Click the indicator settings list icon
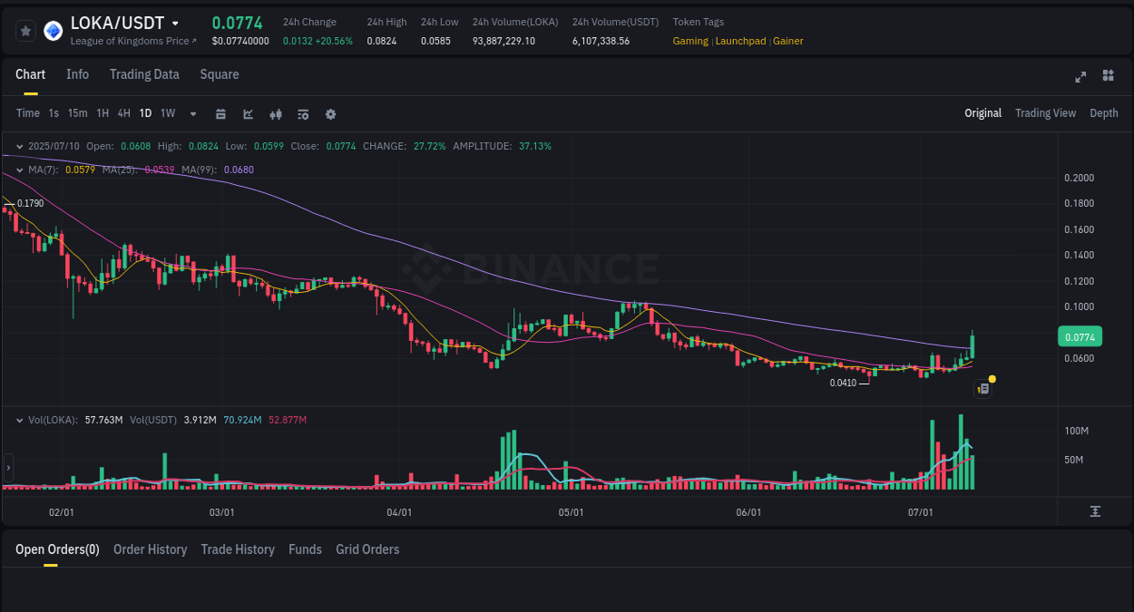The height and width of the screenshot is (612, 1134). [303, 113]
